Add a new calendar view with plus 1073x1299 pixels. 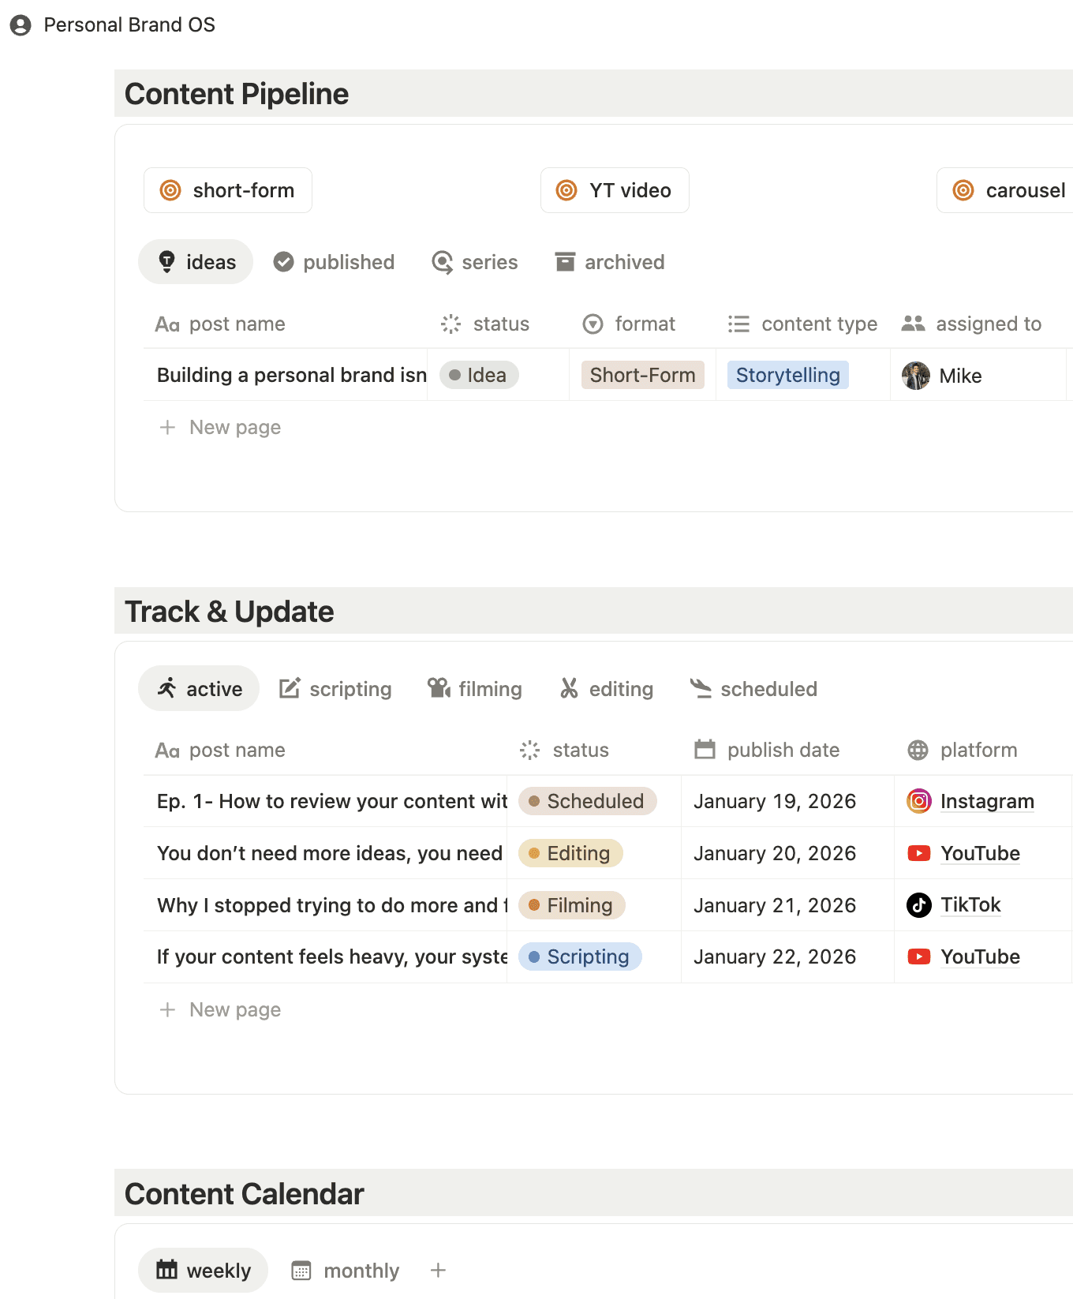pyautogui.click(x=438, y=1270)
